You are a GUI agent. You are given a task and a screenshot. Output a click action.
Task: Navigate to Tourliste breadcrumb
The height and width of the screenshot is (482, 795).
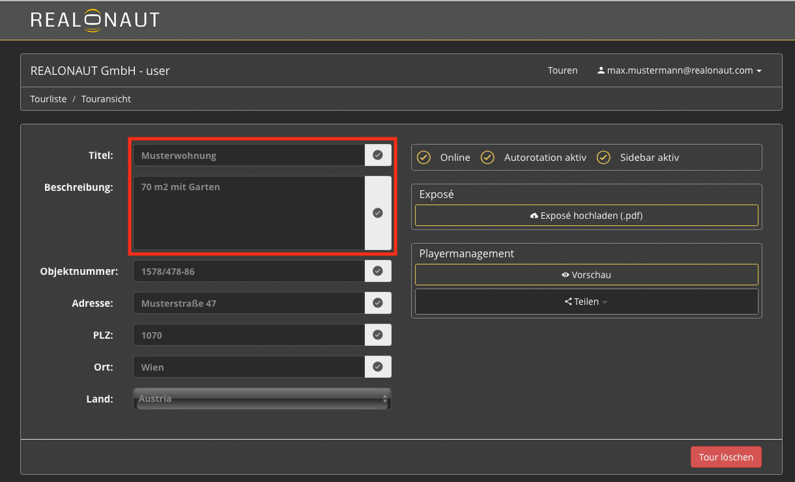click(x=48, y=99)
